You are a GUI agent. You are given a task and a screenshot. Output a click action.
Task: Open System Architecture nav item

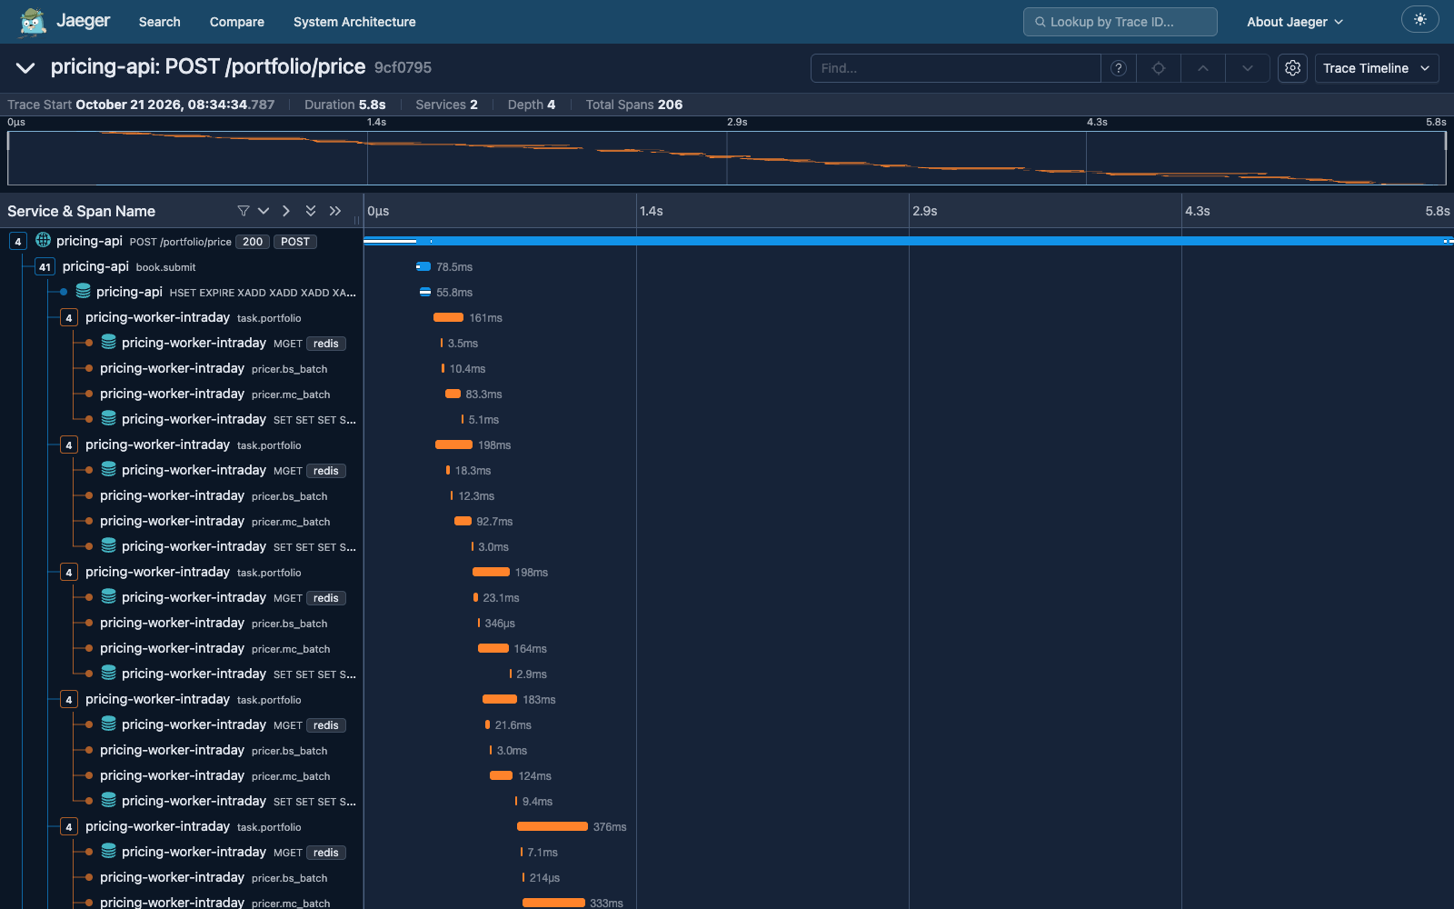point(354,22)
